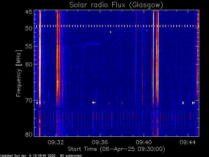The width and height of the screenshot is (209, 157).
Task: Click the 50 frequency tick label
Action: 29,28
